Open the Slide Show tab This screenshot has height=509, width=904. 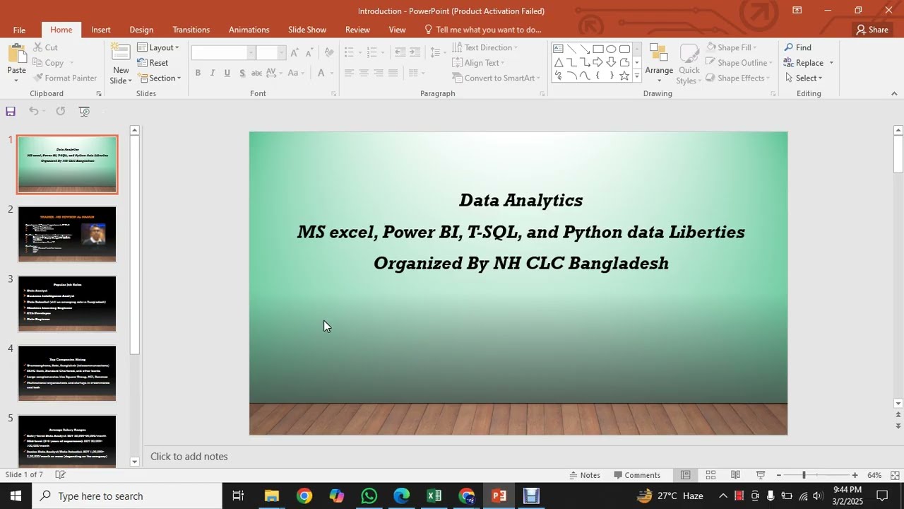307,30
